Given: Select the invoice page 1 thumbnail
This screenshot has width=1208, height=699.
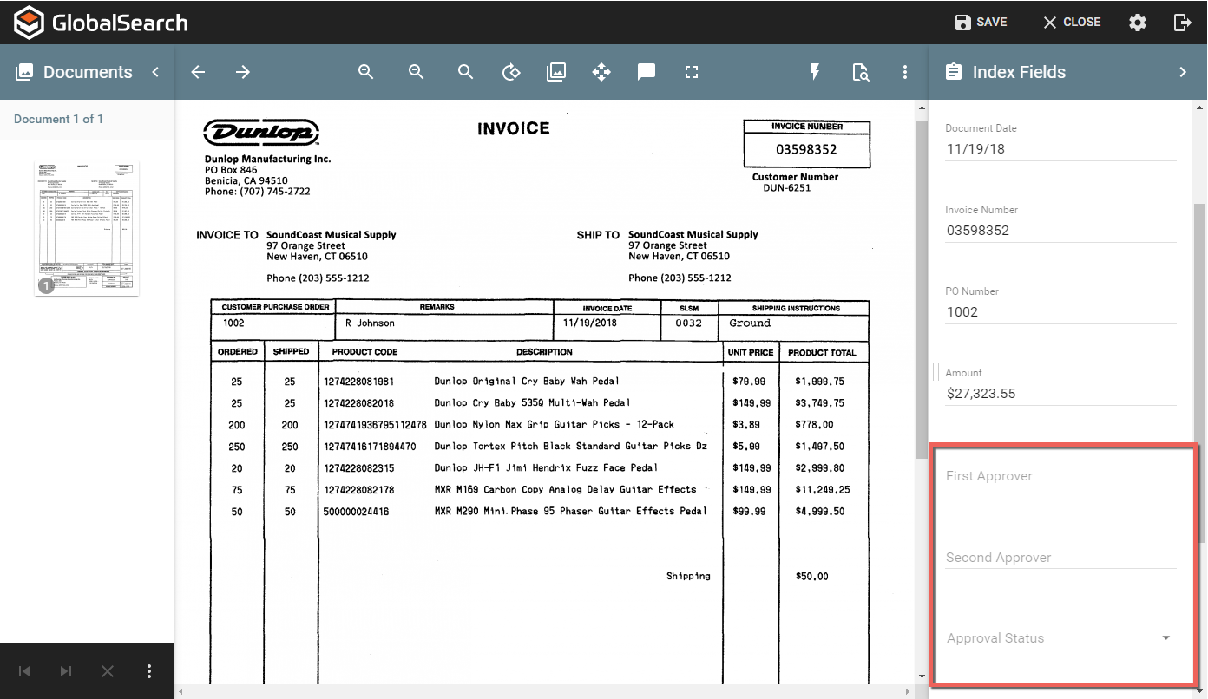Looking at the screenshot, I should pyautogui.click(x=87, y=228).
